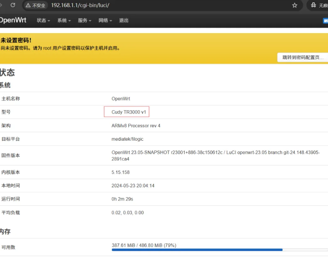328x257 pixels.
Task: Expand the 状态 dropdown menu
Action: pos(43,20)
